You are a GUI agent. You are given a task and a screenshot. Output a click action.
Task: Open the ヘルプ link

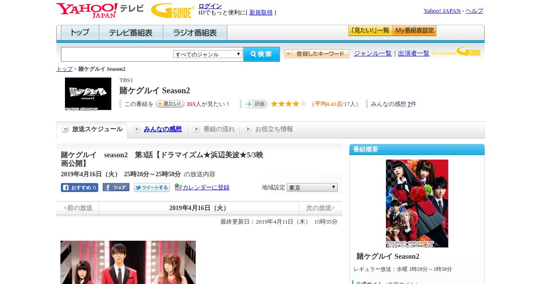tap(474, 11)
